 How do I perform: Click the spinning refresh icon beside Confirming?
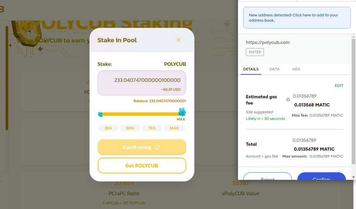(x=157, y=147)
